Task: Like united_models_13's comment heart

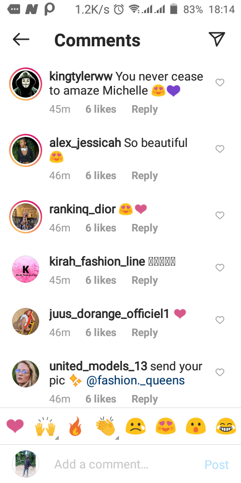Action: (220, 372)
